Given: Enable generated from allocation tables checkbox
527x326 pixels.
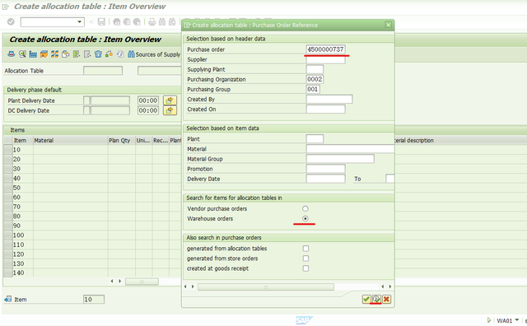Looking at the screenshot, I should pos(305,249).
